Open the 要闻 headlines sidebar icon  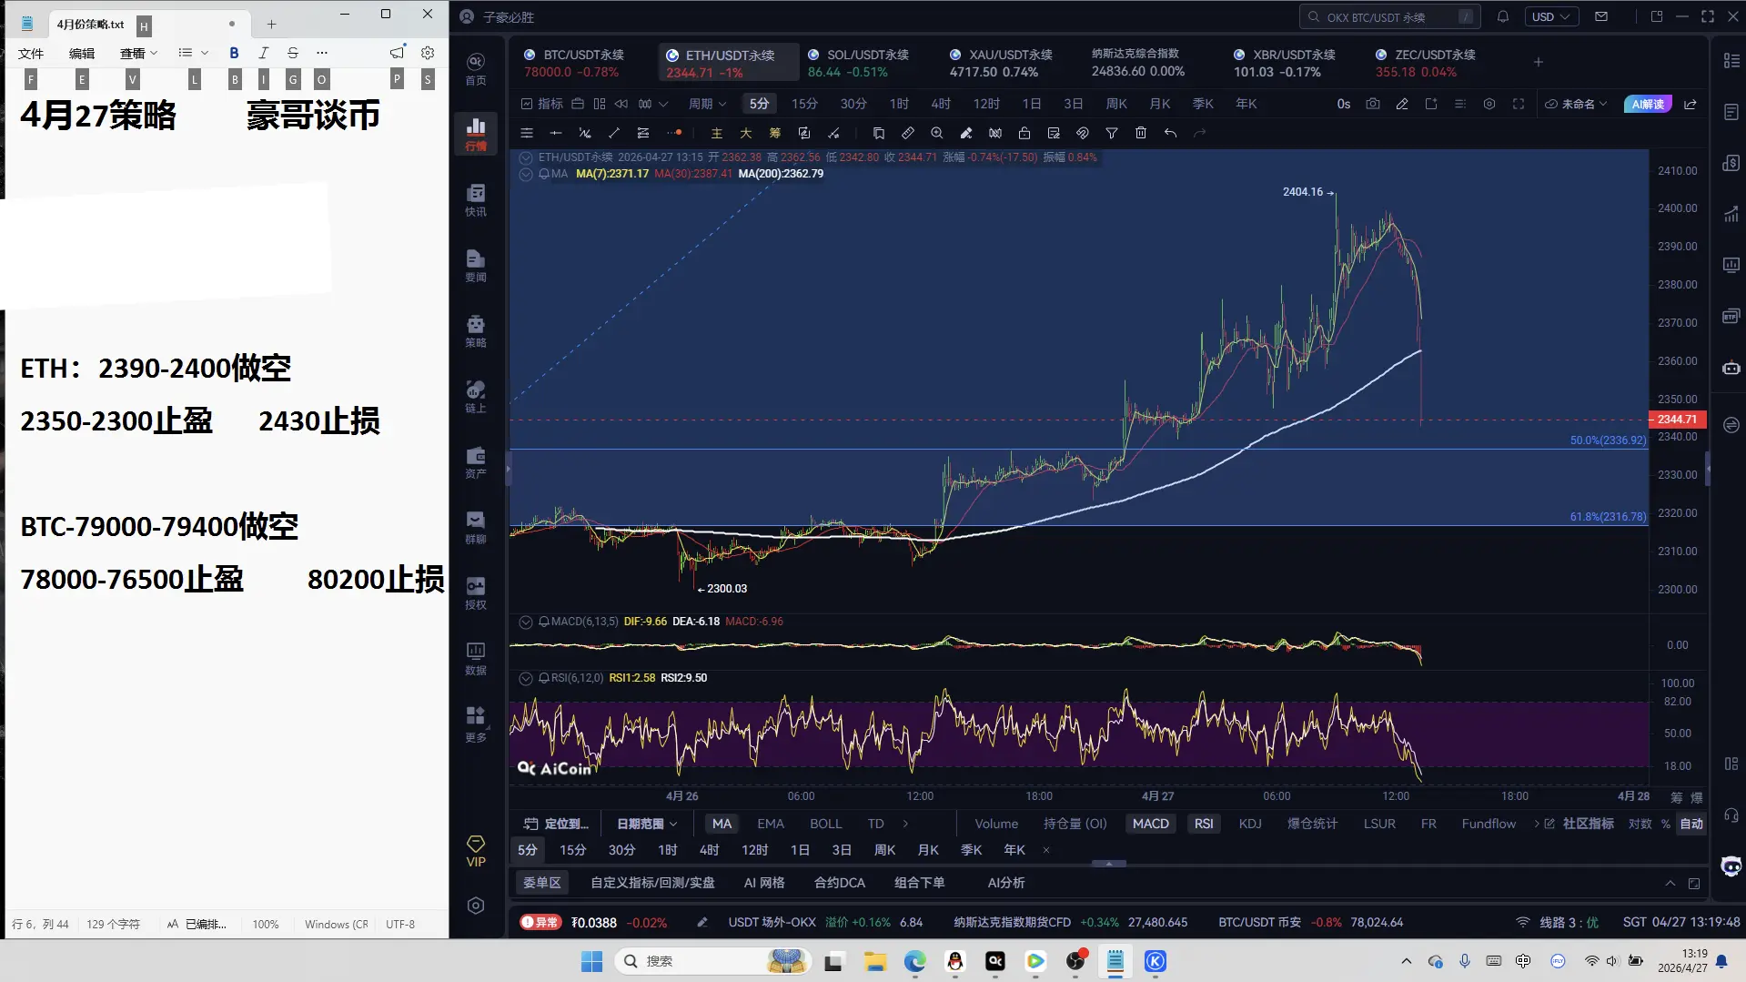pyautogui.click(x=476, y=266)
